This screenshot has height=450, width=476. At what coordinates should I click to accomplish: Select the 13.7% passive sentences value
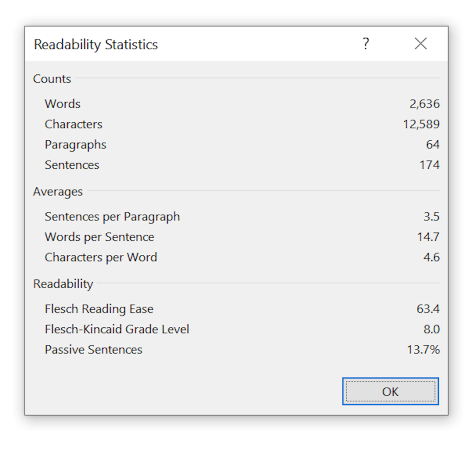point(423,350)
